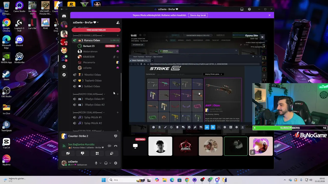Viewport: 328px width, 184px height.
Task: Open TeamSpeak desktop shortcut
Action: click(x=6, y=126)
